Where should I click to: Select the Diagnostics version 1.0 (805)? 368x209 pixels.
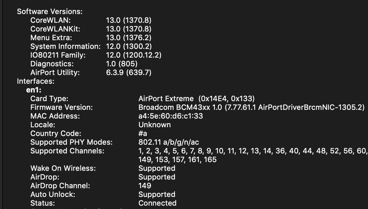122,64
